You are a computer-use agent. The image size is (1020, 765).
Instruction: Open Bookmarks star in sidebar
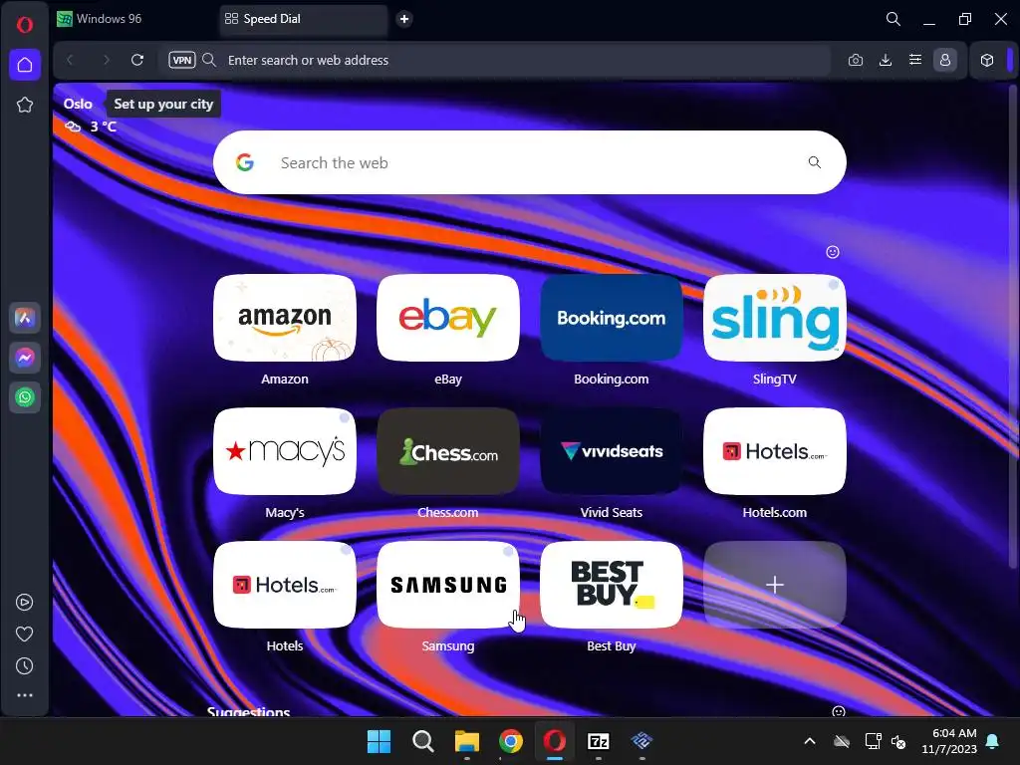25,105
